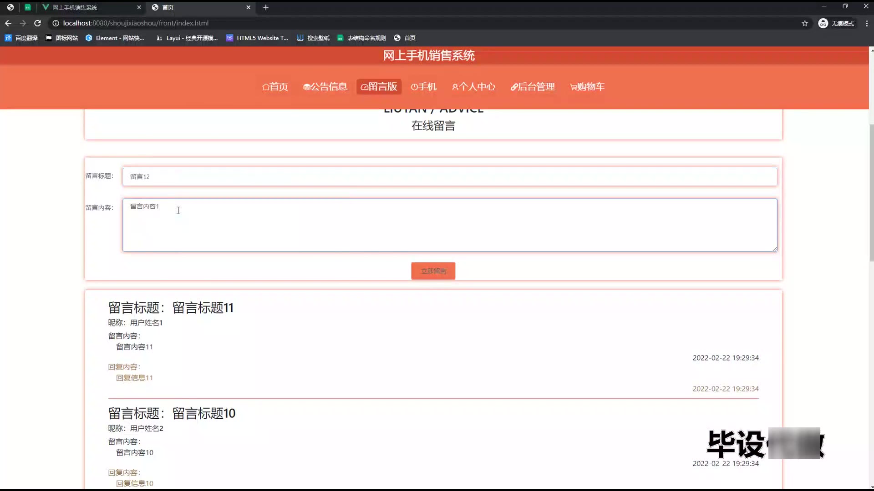Image resolution: width=874 pixels, height=491 pixels.
Task: Open a new browser tab
Action: pyautogui.click(x=266, y=7)
